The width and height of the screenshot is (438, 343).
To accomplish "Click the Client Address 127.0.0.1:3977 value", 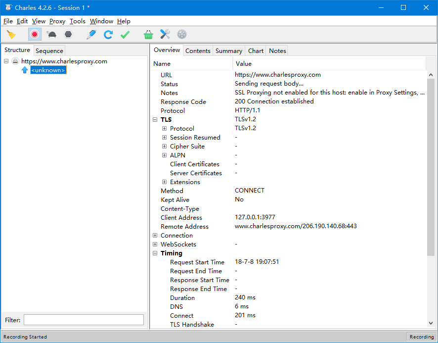I will point(255,217).
